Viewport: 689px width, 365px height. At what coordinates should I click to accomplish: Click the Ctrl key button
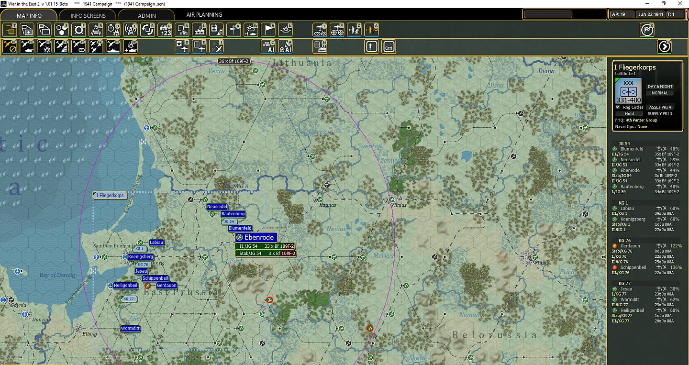click(389, 46)
